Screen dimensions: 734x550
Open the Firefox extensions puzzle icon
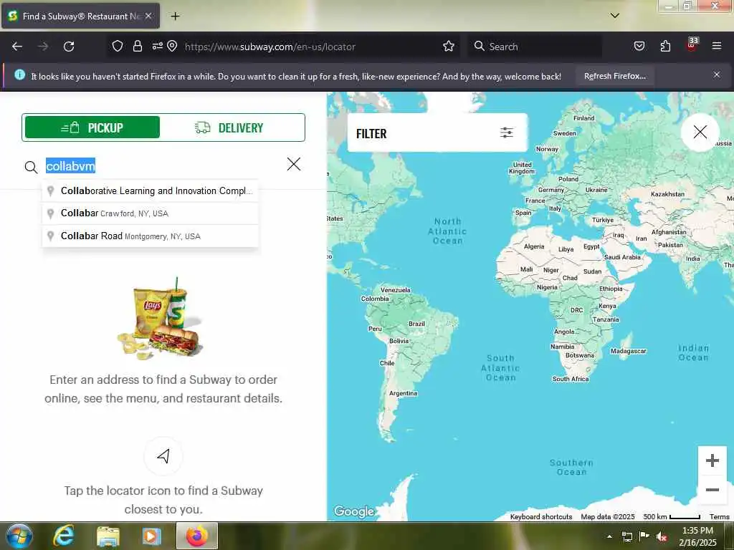[665, 47]
